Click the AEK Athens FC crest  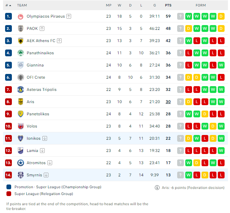point(21,41)
